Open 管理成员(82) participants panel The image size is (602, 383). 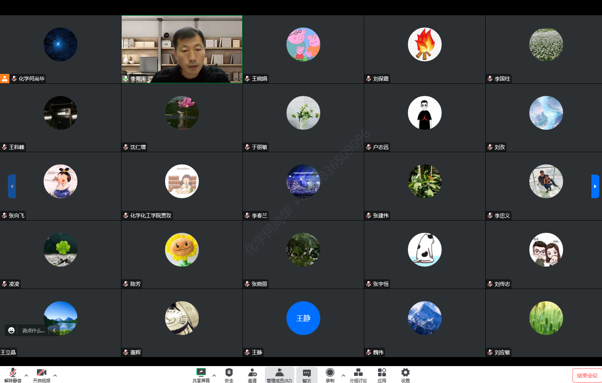[279, 375]
